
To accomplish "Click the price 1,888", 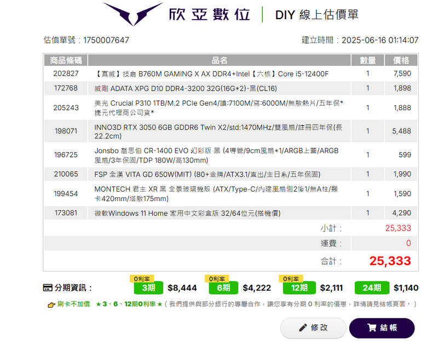I will [x=402, y=108].
